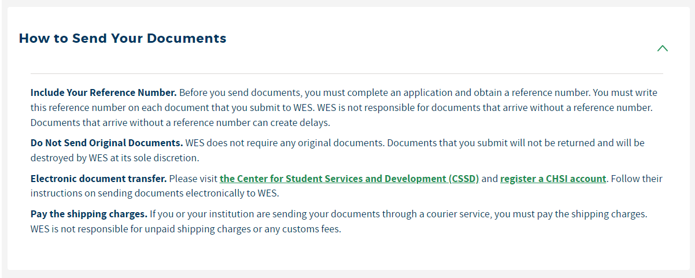Click the How to Send Your Documents heading
Screen dimensions: 695x278
123,39
